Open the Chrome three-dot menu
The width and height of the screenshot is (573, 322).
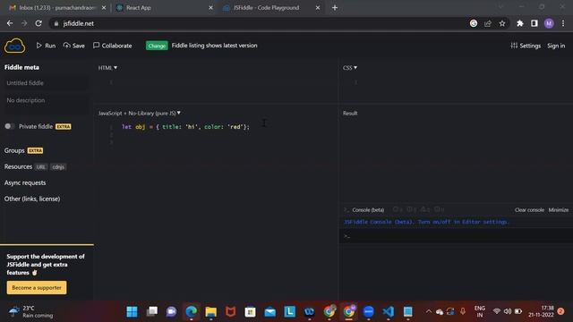[563, 23]
